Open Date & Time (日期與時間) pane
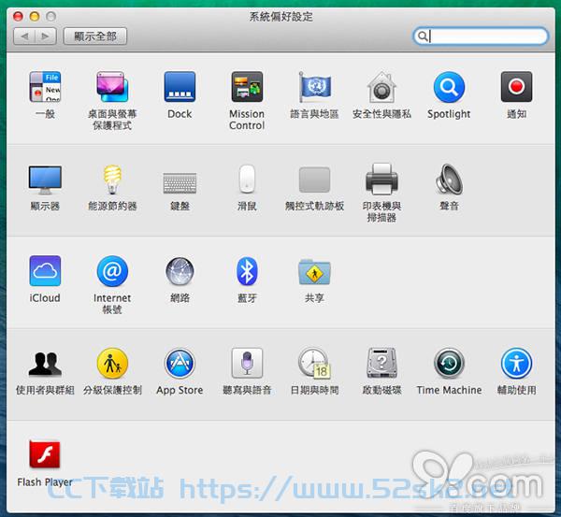Screen dimensions: 561x517 314,363
